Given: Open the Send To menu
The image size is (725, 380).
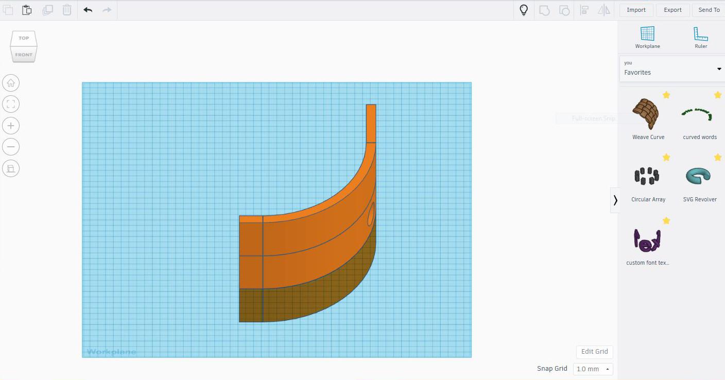Looking at the screenshot, I should pyautogui.click(x=709, y=10).
